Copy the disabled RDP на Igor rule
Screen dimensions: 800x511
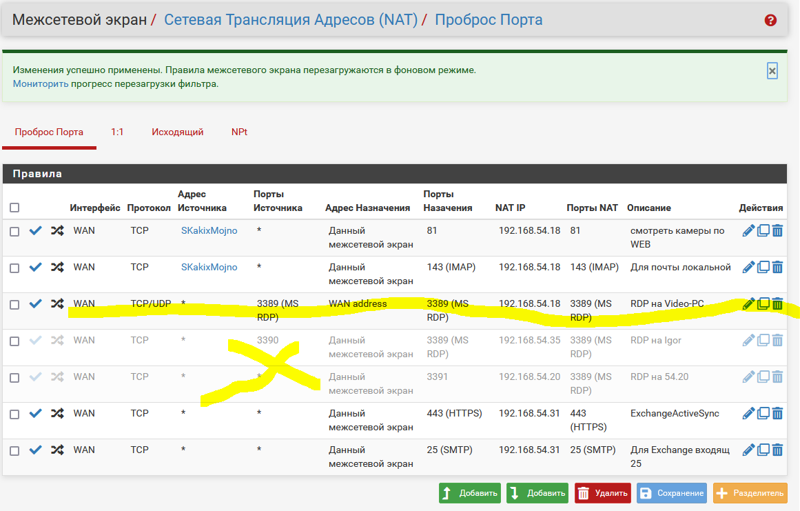click(763, 340)
